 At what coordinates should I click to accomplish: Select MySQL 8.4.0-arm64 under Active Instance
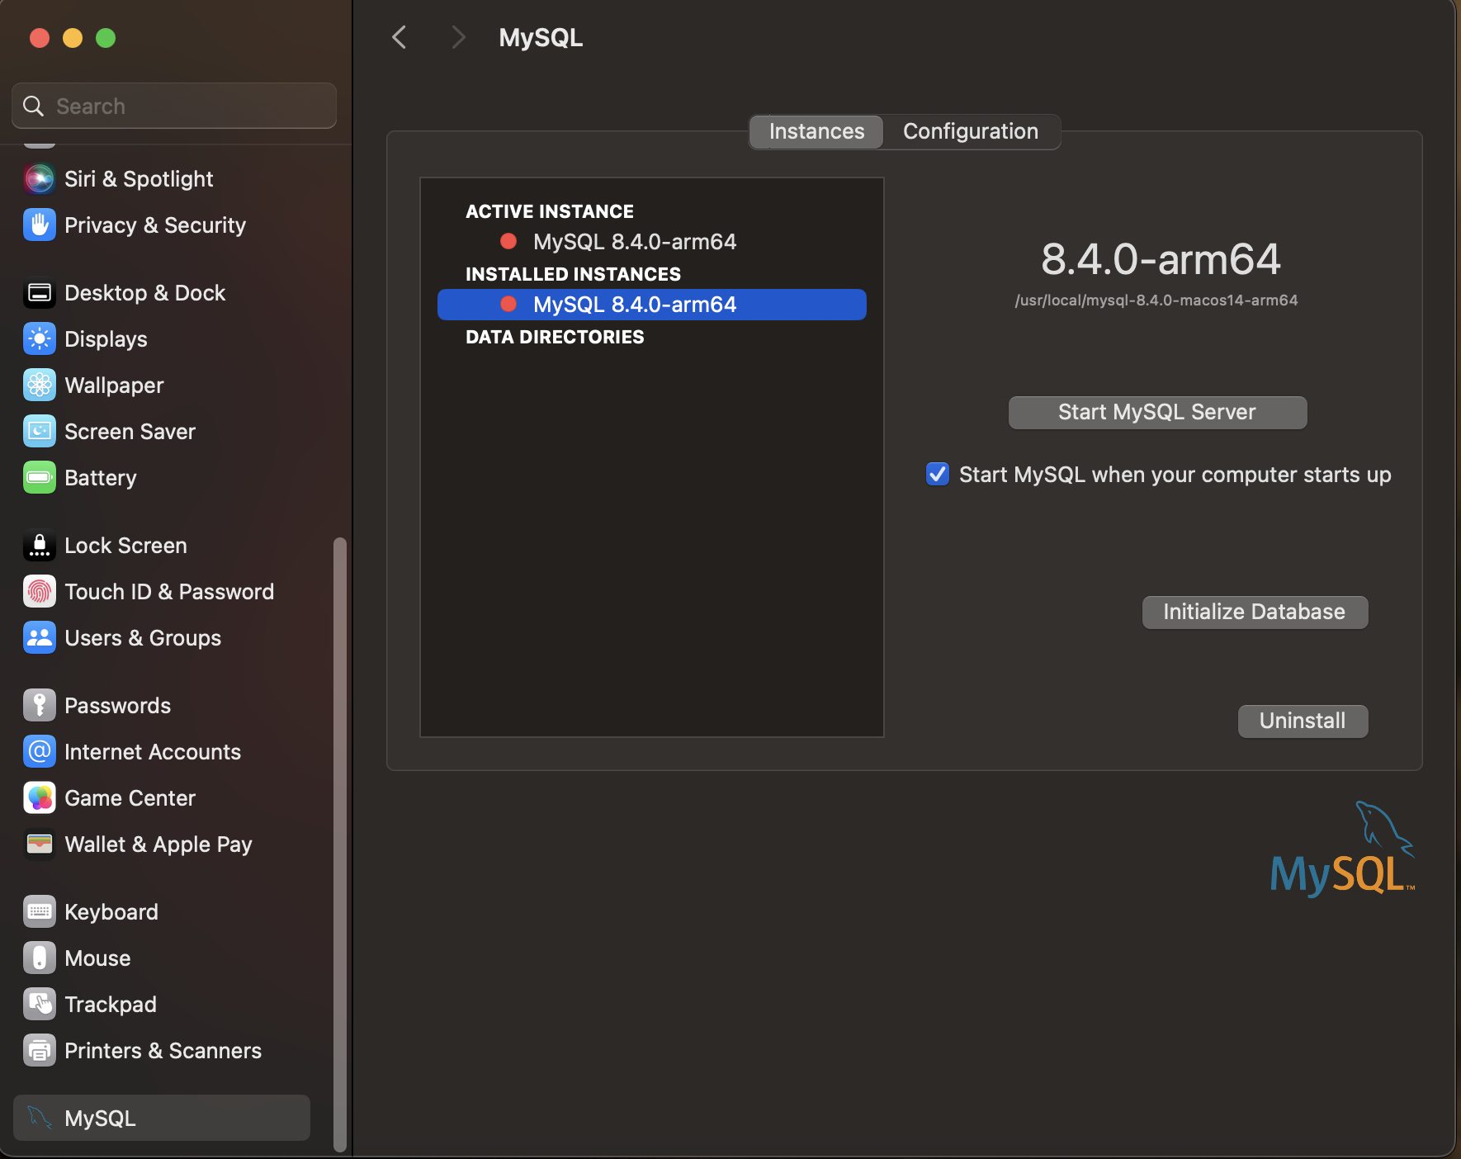tap(635, 241)
